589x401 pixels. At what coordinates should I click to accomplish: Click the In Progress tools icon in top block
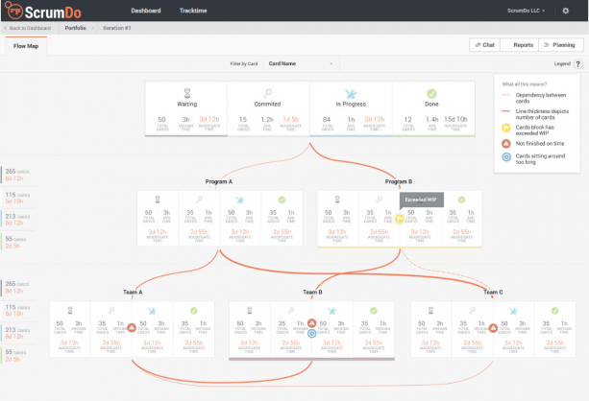351,95
